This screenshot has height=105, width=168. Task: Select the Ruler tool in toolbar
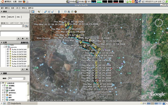[x=59, y=12]
